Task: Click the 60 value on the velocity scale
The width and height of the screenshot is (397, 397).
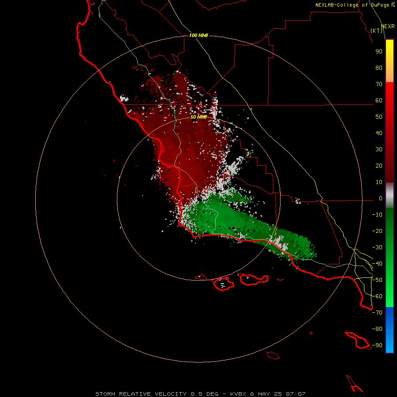Action: click(x=379, y=100)
